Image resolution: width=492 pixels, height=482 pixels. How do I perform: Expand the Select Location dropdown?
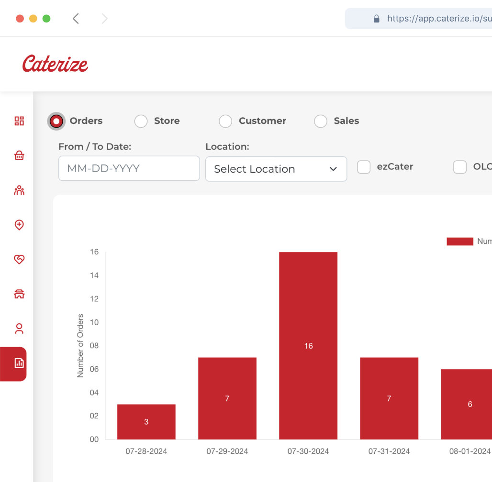(x=276, y=169)
